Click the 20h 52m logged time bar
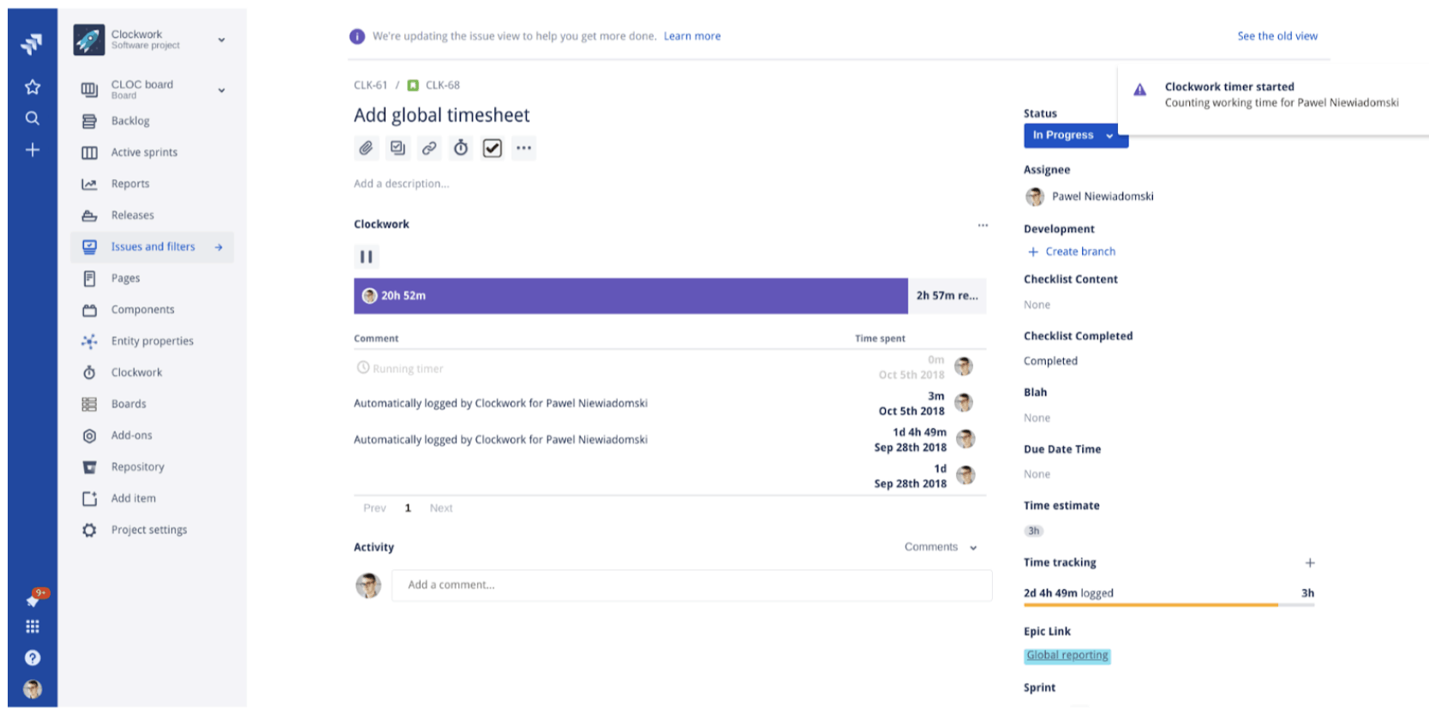 [x=631, y=295]
